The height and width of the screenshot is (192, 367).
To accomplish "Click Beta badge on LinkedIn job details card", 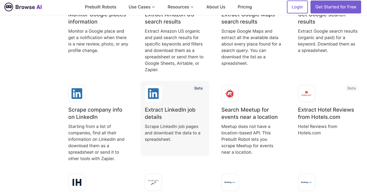I will click(198, 88).
